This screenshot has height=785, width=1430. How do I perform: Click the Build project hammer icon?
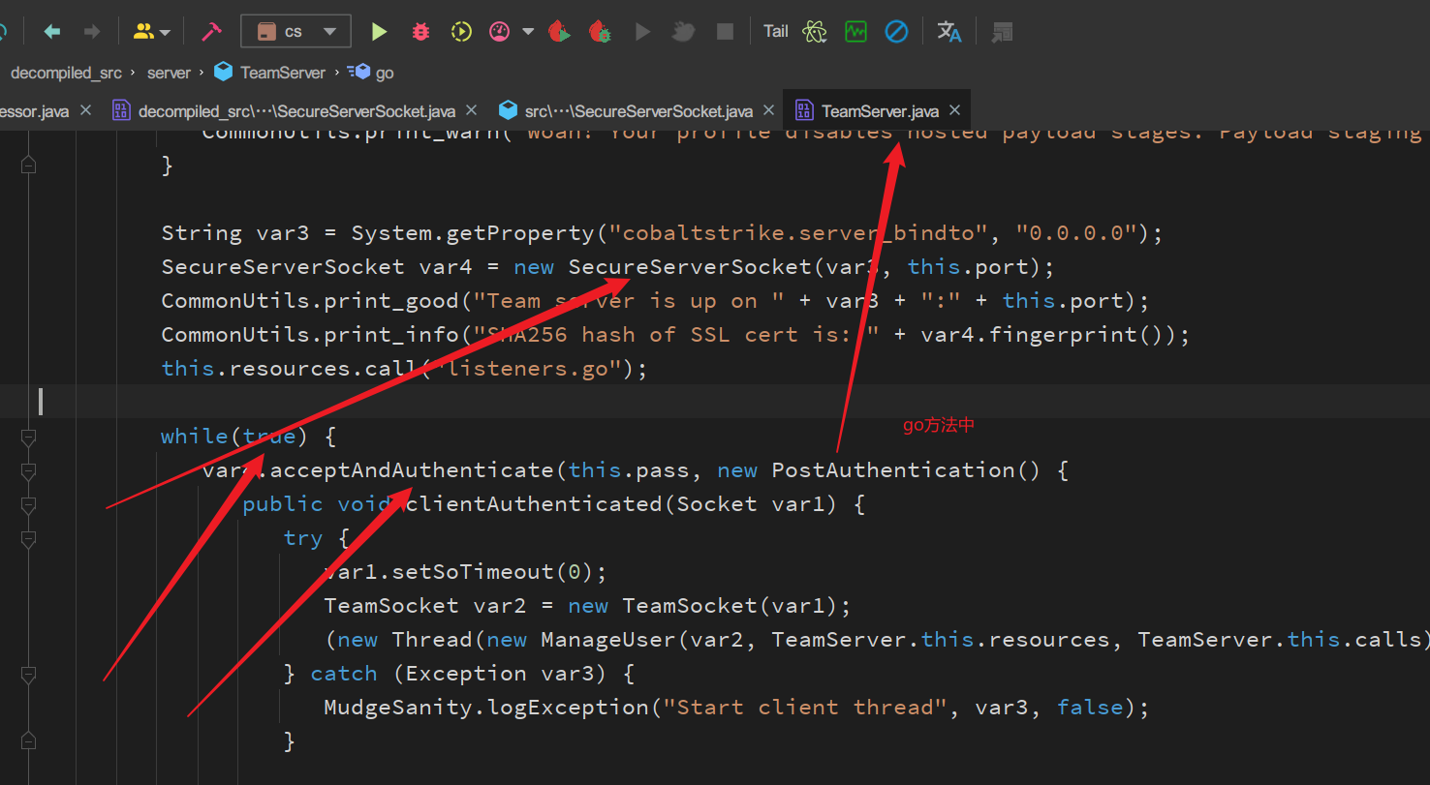(x=211, y=32)
